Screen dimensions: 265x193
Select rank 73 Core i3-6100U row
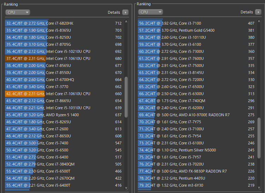pyautogui.click(x=197, y=143)
